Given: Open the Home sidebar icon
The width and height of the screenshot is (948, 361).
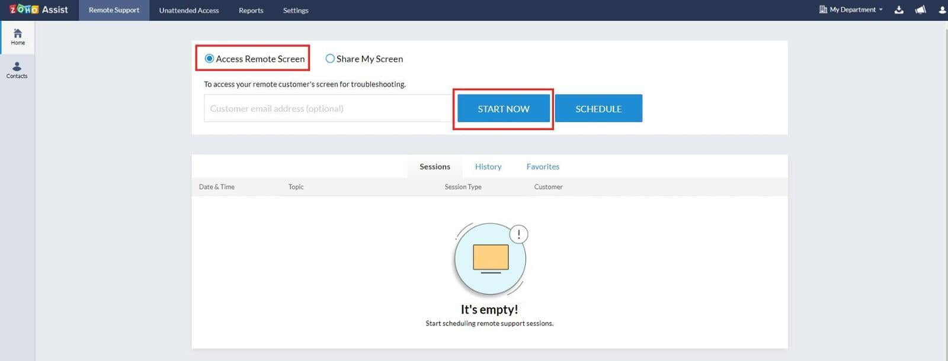Looking at the screenshot, I should click(x=18, y=37).
